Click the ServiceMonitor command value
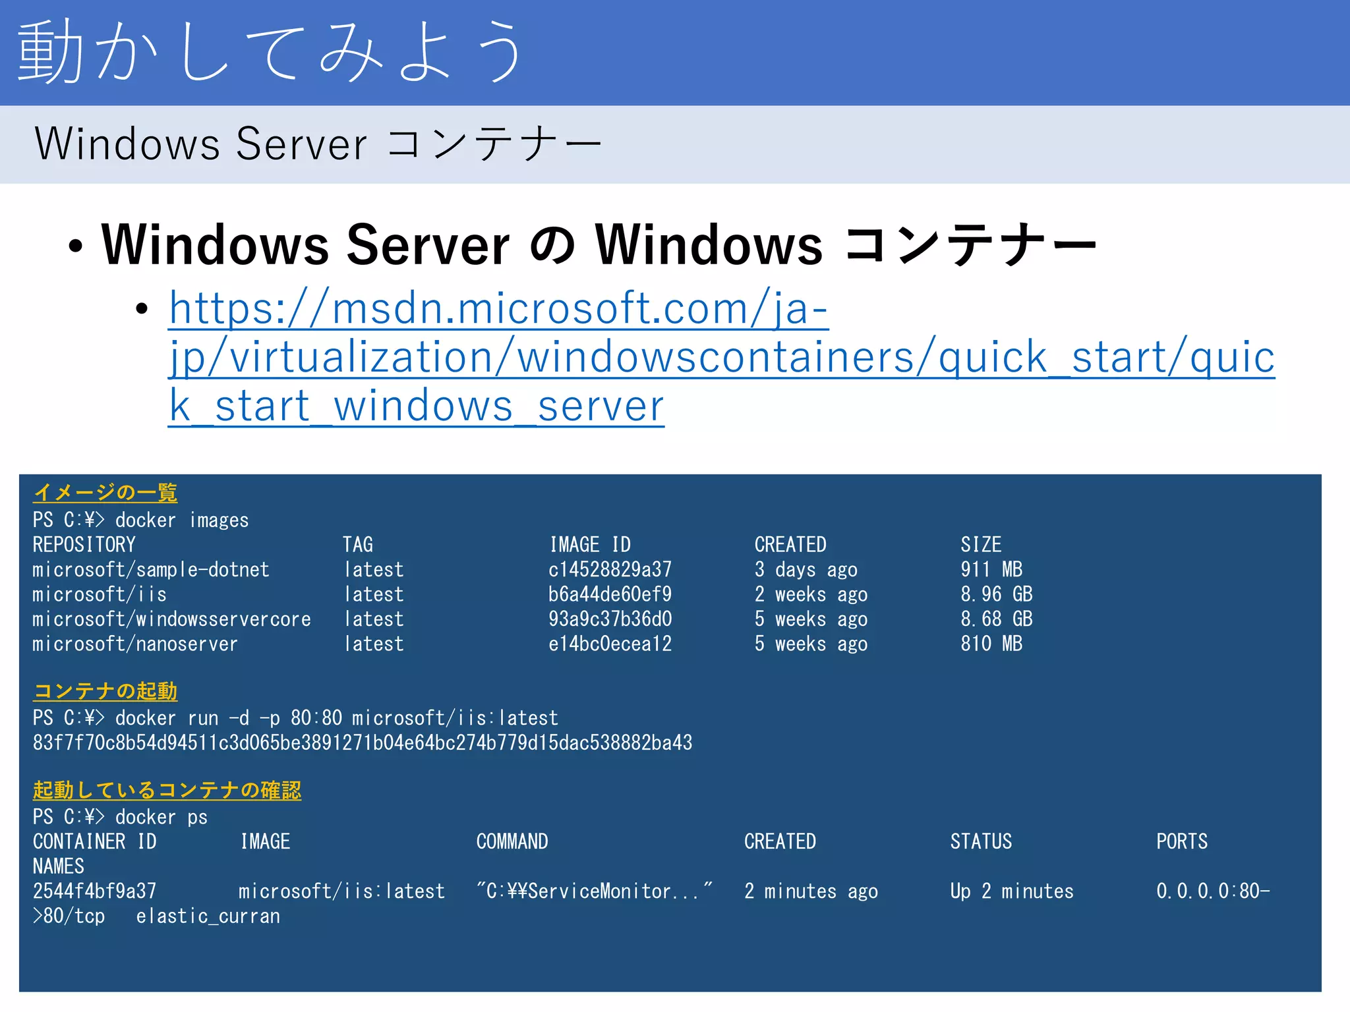Screen dimensions: 1350x1012 point(595,891)
